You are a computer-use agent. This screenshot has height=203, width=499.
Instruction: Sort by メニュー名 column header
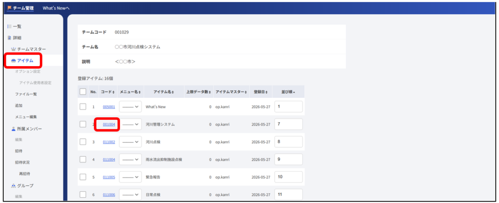pyautogui.click(x=131, y=92)
